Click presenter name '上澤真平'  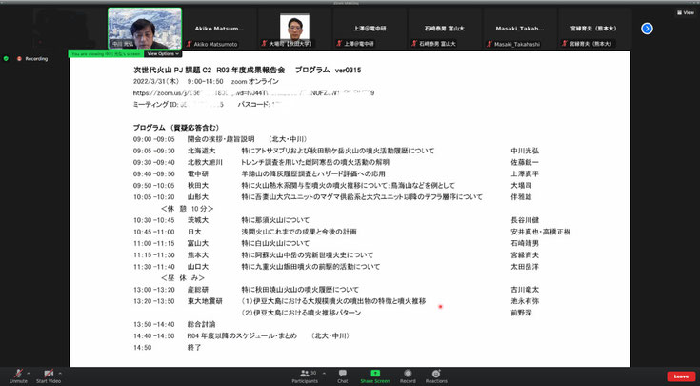(x=525, y=173)
